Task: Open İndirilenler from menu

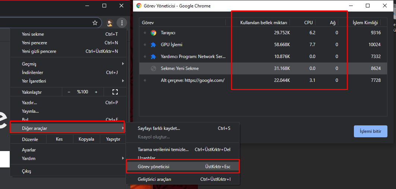Action: click(x=68, y=73)
